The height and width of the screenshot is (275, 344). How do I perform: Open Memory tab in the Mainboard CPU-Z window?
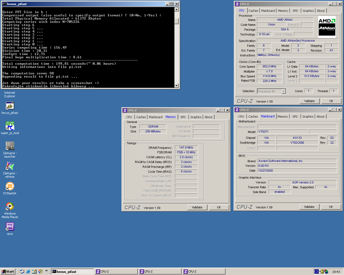[283, 117]
